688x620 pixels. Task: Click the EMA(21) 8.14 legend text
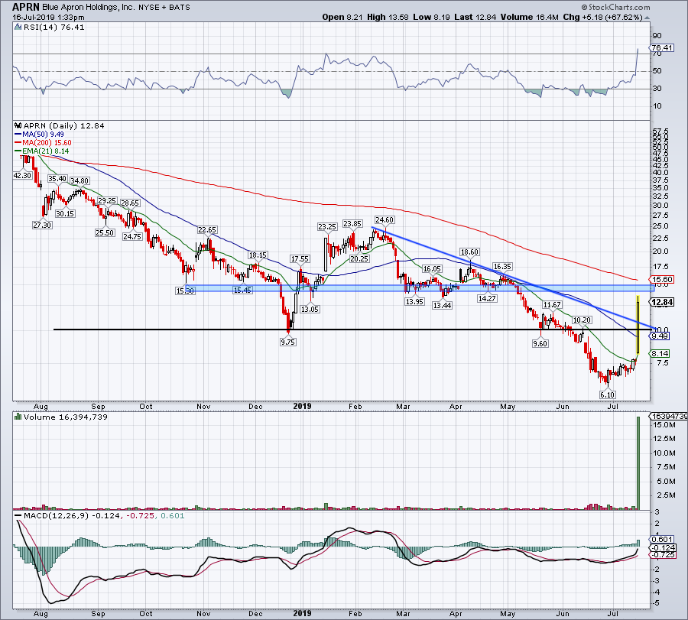(x=46, y=151)
